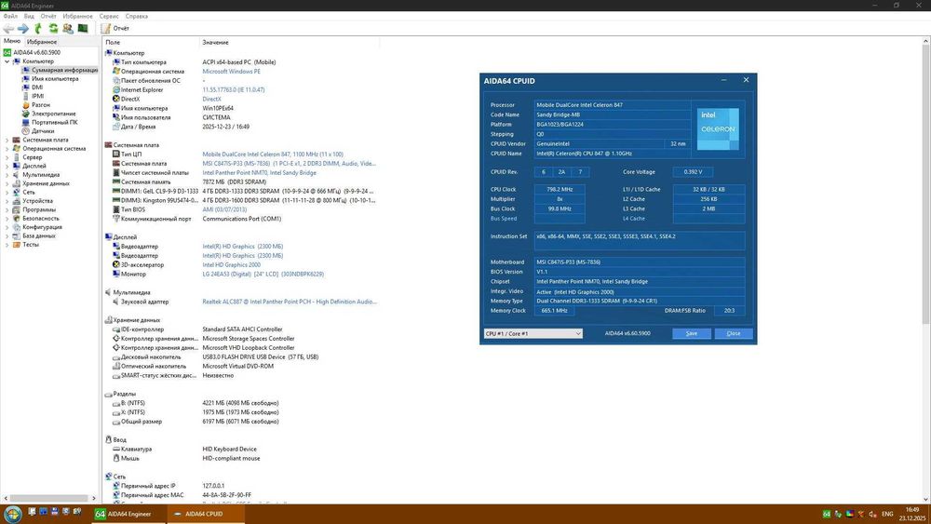This screenshot has width=931, height=524.
Task: Open the Internet Explorer version 11.55.17763.0 link
Action: coord(234,89)
